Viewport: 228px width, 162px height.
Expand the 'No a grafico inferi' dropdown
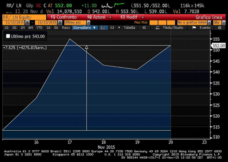(209, 22)
